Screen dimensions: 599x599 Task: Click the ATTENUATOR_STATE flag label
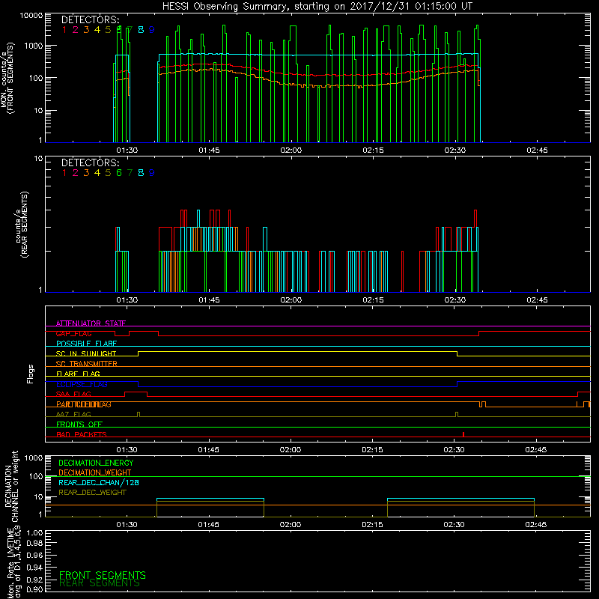[x=91, y=323]
